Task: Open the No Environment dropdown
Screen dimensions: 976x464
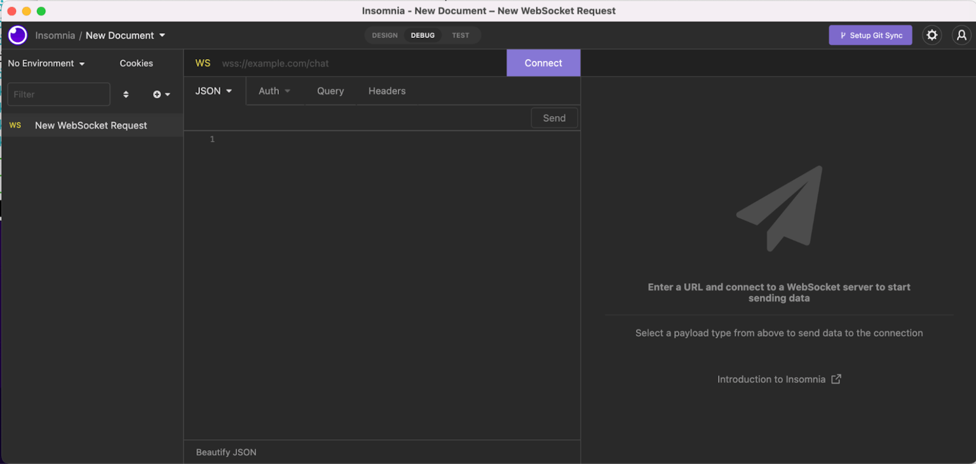Action: click(44, 63)
